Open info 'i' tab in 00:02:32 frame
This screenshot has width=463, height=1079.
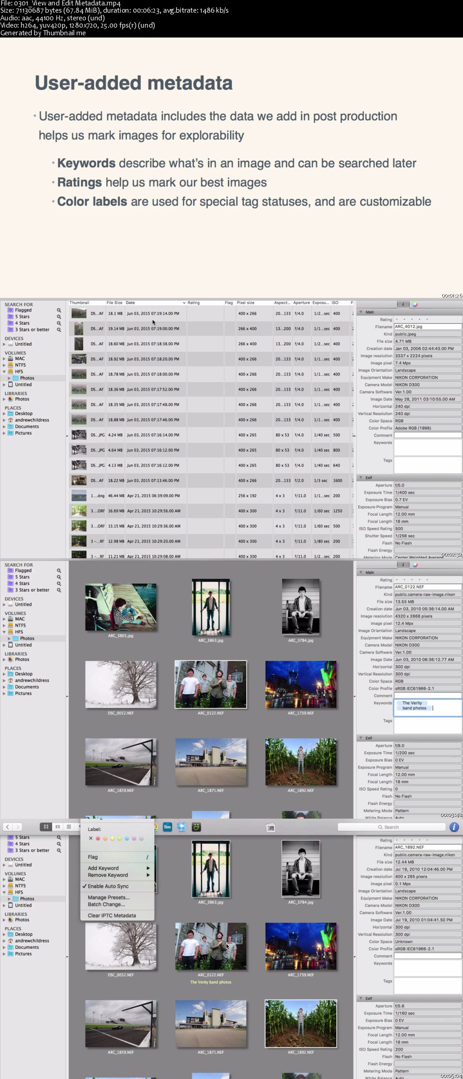pyautogui.click(x=403, y=304)
